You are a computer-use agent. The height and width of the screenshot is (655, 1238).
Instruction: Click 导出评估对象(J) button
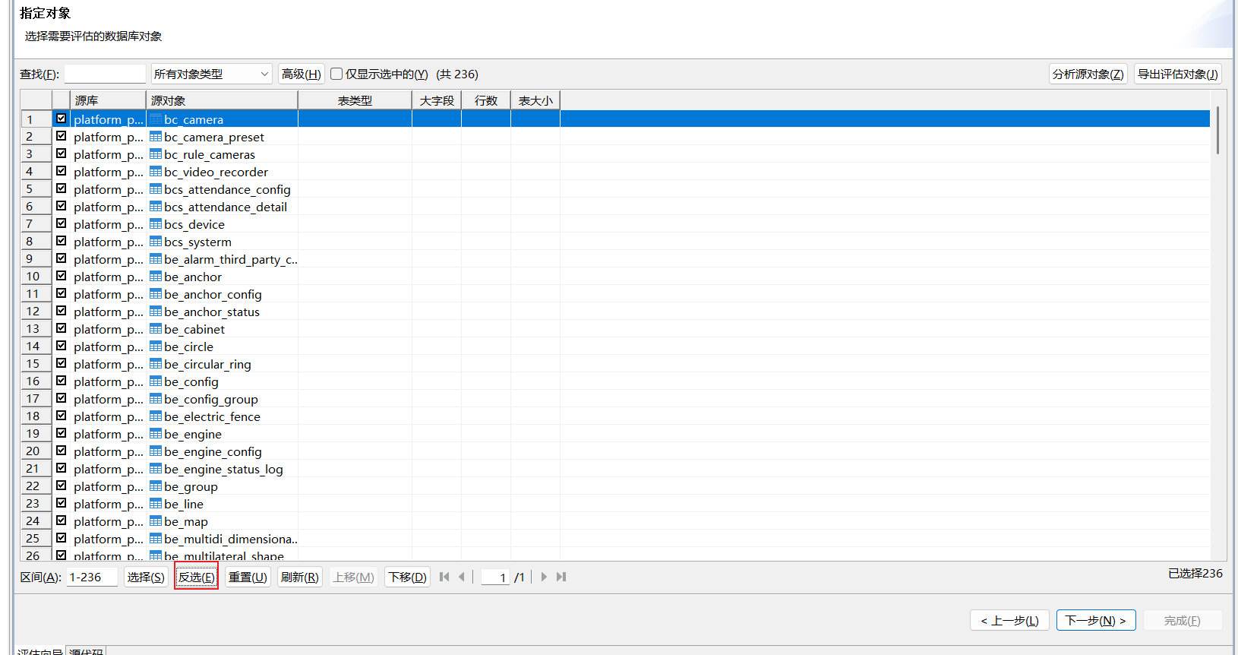(1177, 74)
